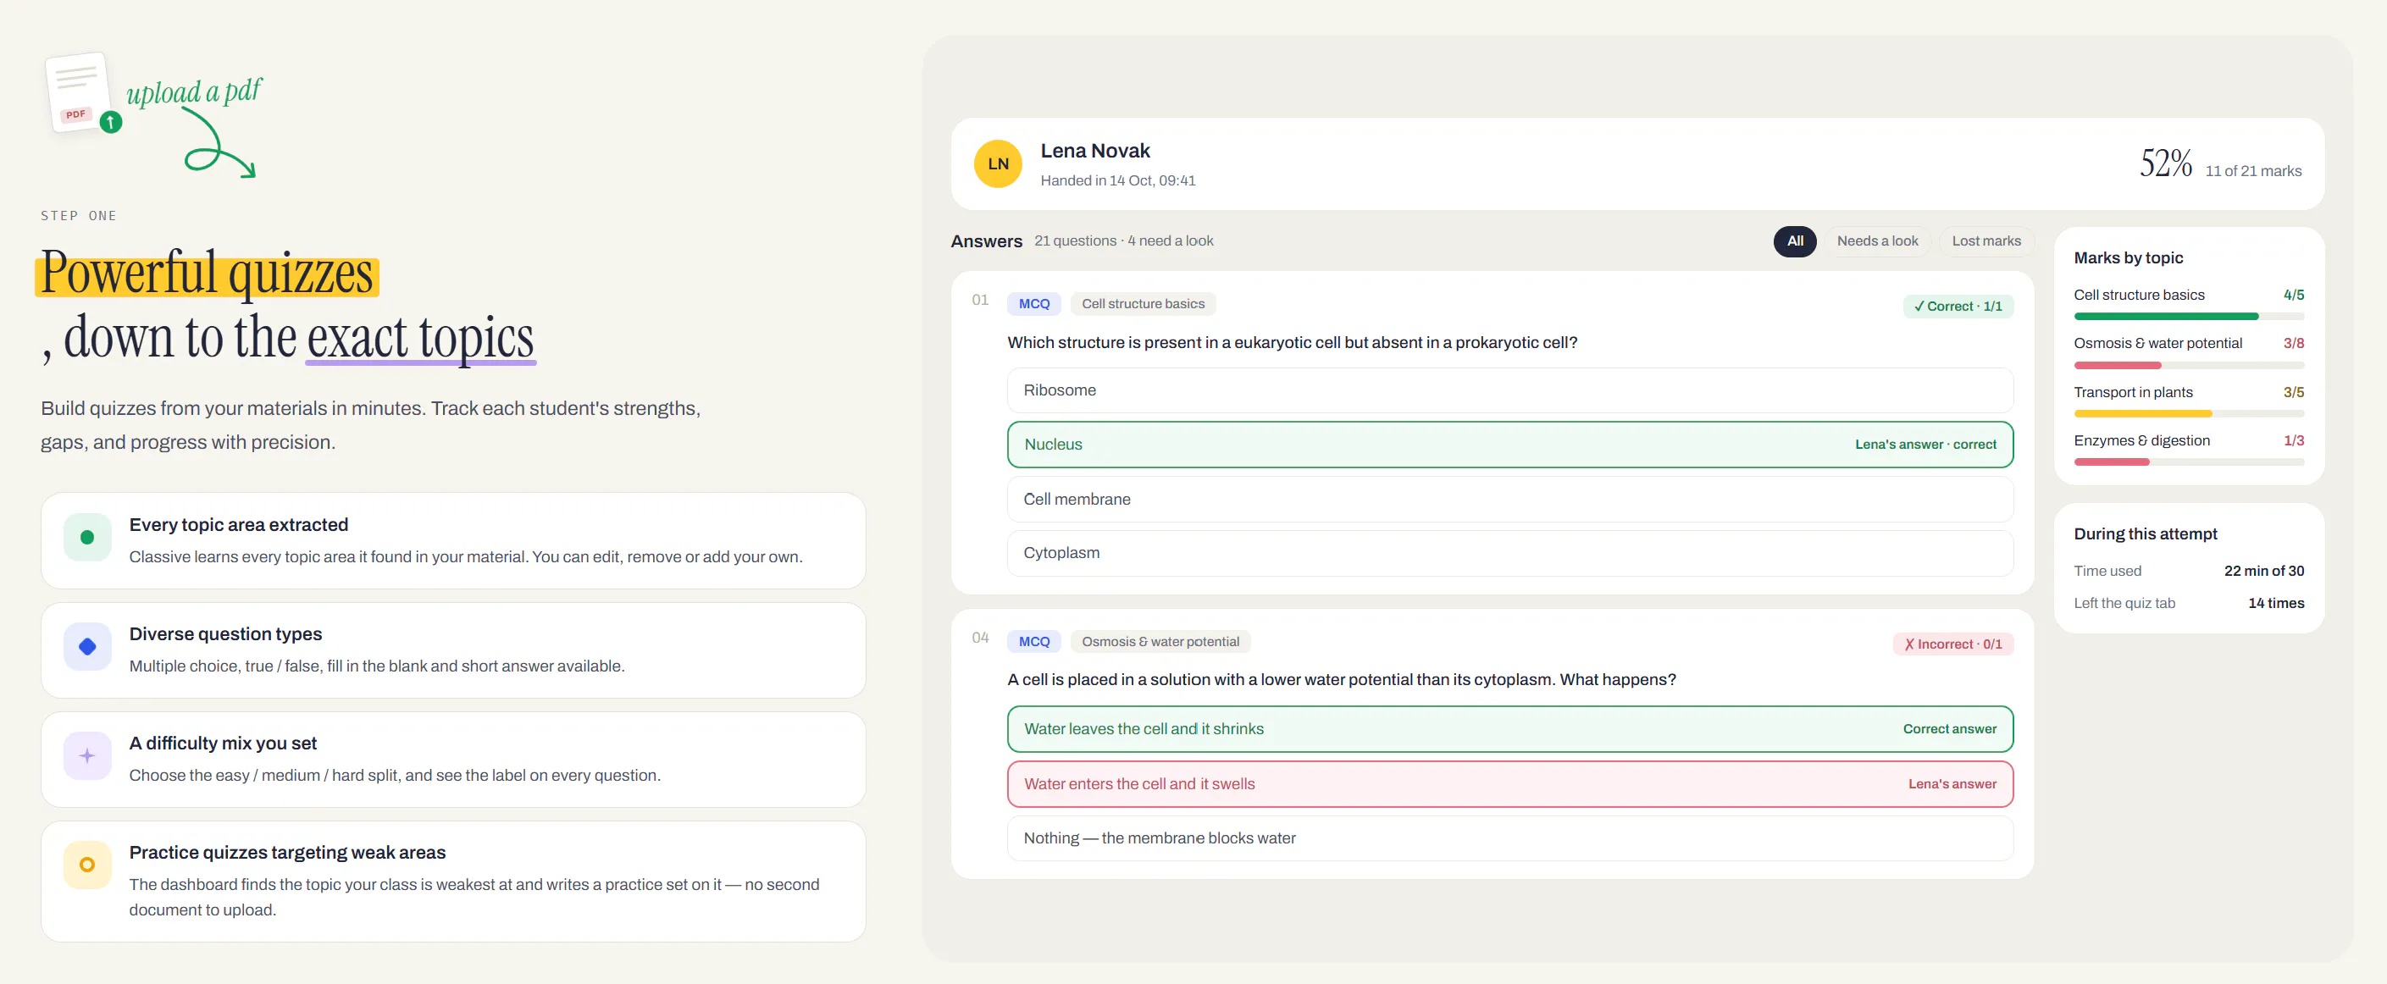The height and width of the screenshot is (984, 2387).
Task: Click the MCQ tag on question 04
Action: click(1034, 642)
